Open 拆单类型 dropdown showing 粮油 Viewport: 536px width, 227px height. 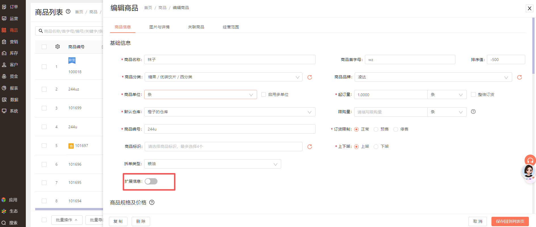pos(213,164)
